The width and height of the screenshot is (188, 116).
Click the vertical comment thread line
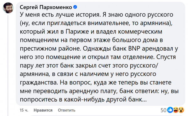coord(8,65)
